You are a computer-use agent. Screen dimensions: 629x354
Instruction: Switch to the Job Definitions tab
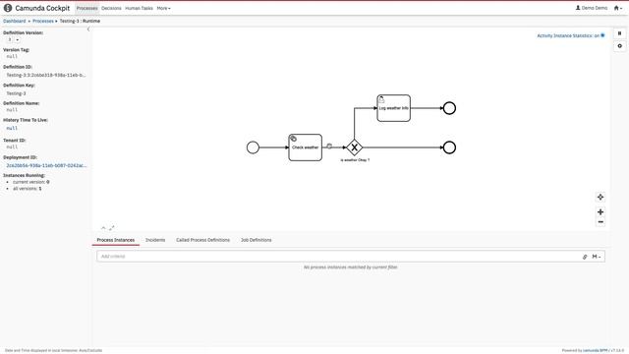[256, 240]
